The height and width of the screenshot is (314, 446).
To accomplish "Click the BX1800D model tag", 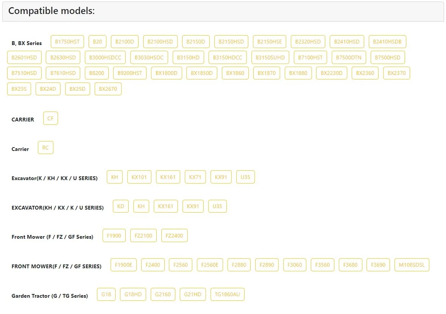I will click(166, 73).
